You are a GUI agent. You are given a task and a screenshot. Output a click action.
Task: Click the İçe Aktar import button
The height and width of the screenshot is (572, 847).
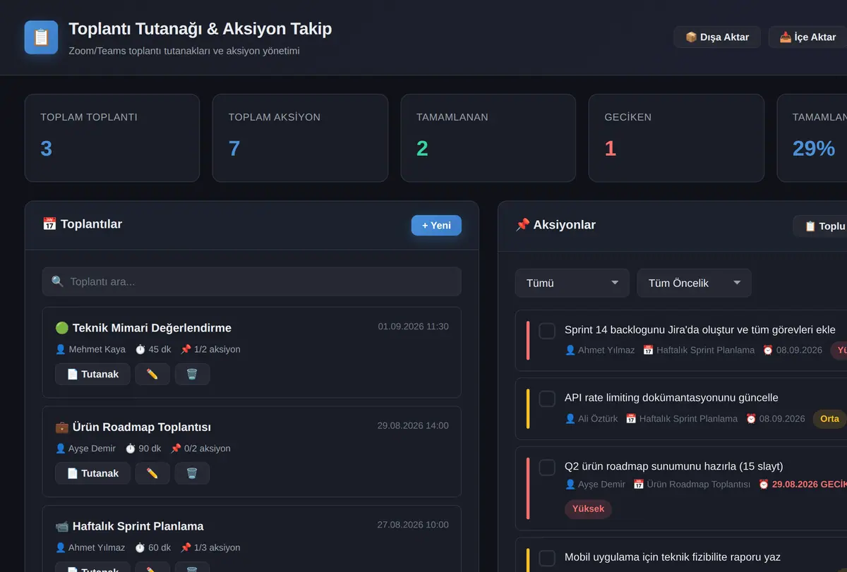click(x=807, y=37)
